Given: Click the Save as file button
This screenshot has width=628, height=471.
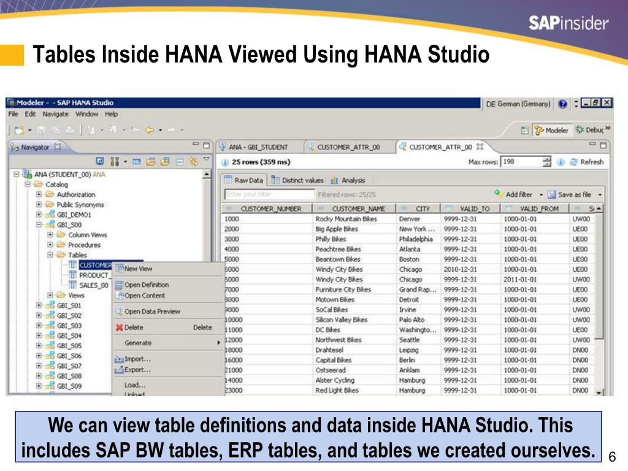Looking at the screenshot, I should click(570, 194).
